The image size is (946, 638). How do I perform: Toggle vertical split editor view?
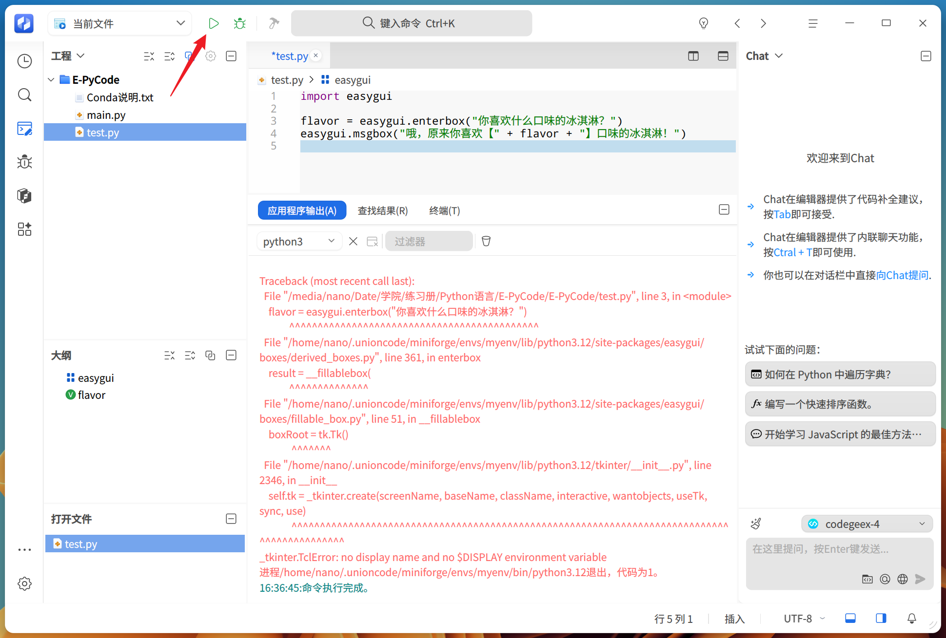point(693,56)
